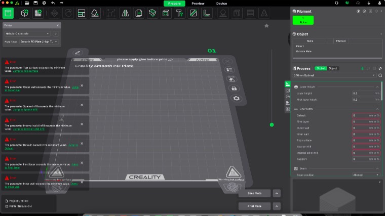Click the Undo arrow in title bar
Screen dimensions: 385x216
tap(53, 3)
